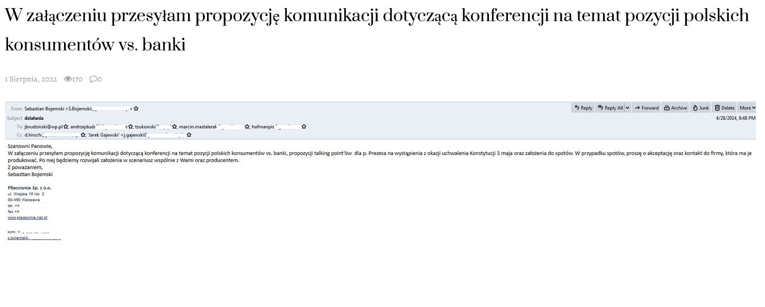765x307 pixels.
Task: Forward the email message
Action: click(646, 108)
